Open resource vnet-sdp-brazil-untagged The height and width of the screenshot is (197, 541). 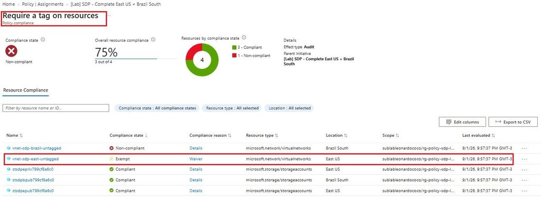point(36,148)
